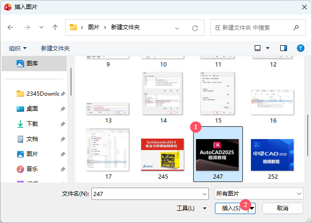Click the navigation pane scrollbar

pyautogui.click(x=71, y=82)
